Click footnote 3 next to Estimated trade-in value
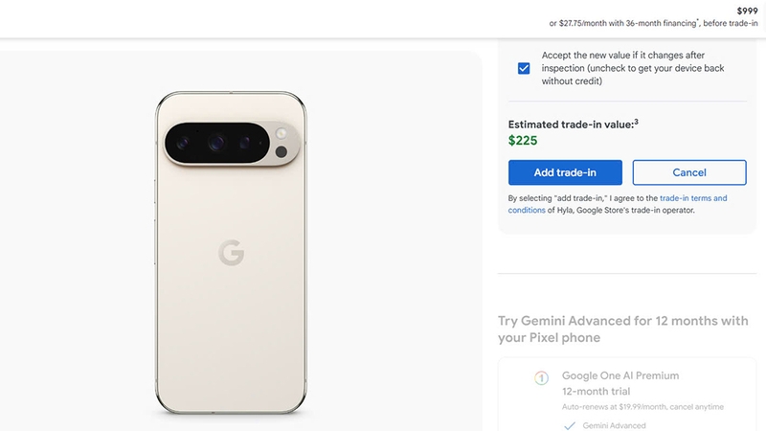The image size is (766, 431). [x=636, y=121]
